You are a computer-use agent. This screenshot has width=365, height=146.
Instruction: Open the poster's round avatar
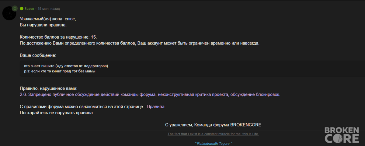9,13
